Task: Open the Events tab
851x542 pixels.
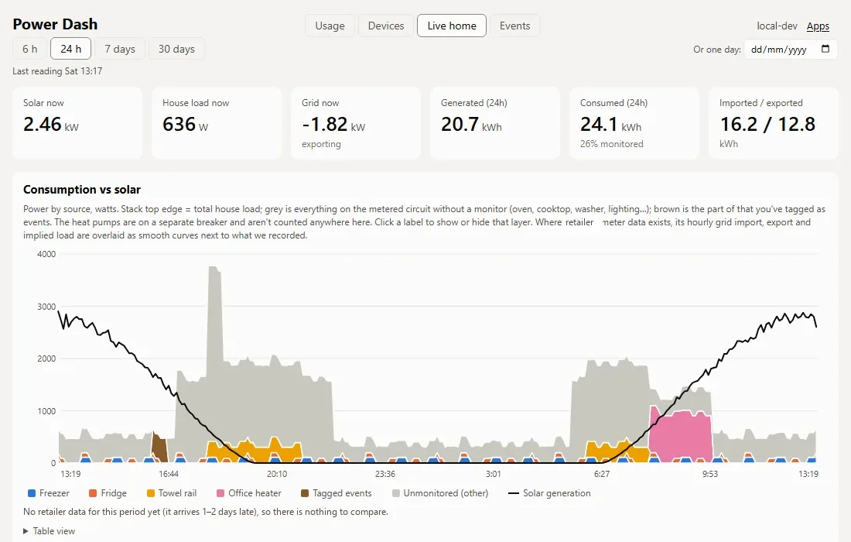Action: tap(515, 26)
